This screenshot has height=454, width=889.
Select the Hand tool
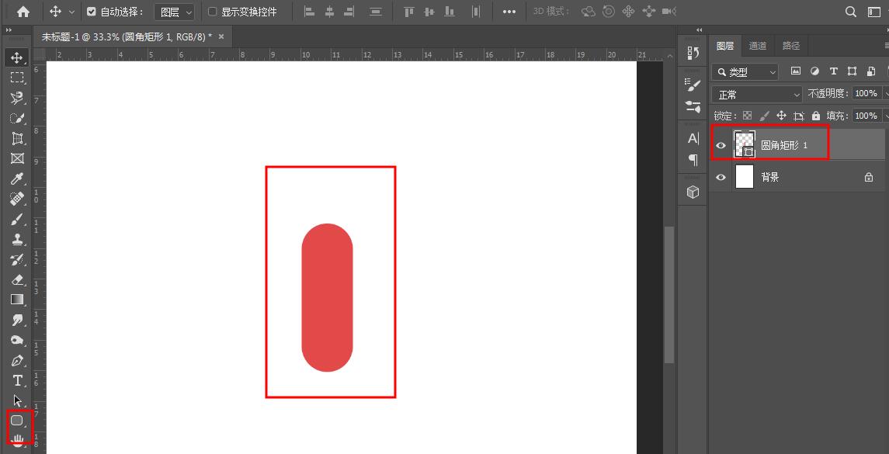click(x=17, y=442)
